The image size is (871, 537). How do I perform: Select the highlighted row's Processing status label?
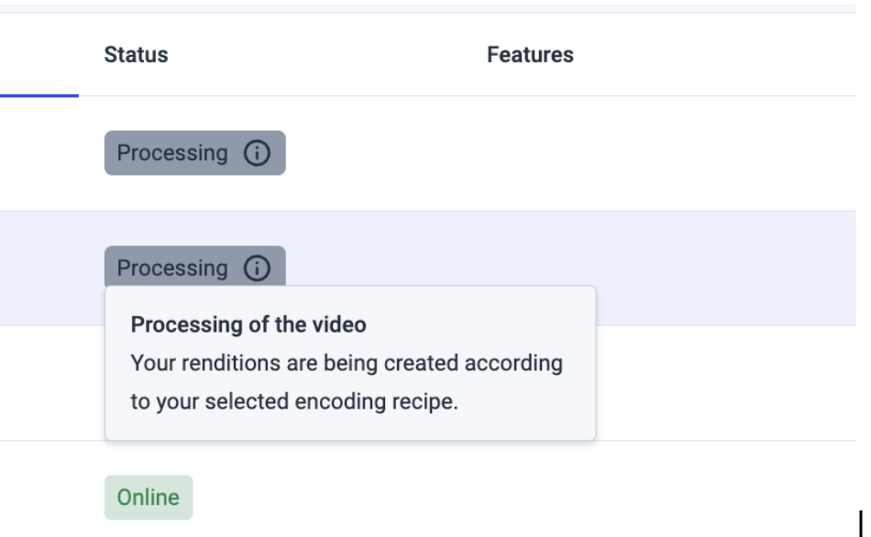click(x=172, y=268)
